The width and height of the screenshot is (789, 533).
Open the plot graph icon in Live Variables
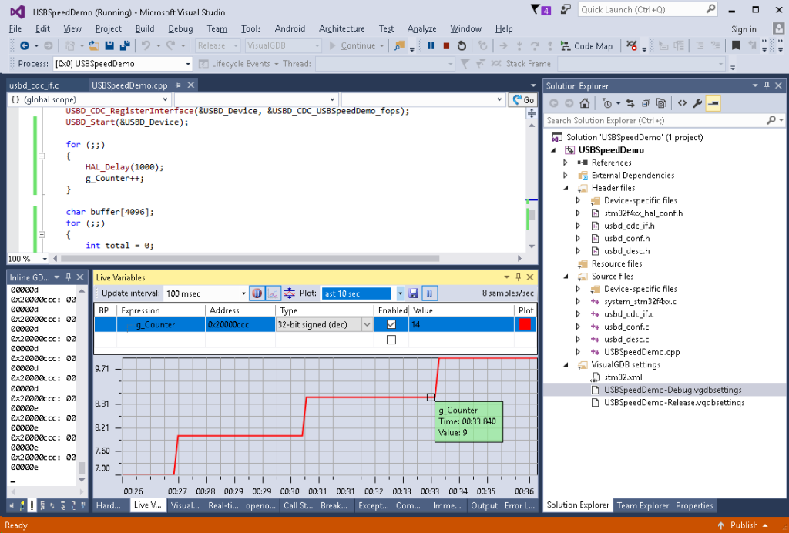[273, 293]
